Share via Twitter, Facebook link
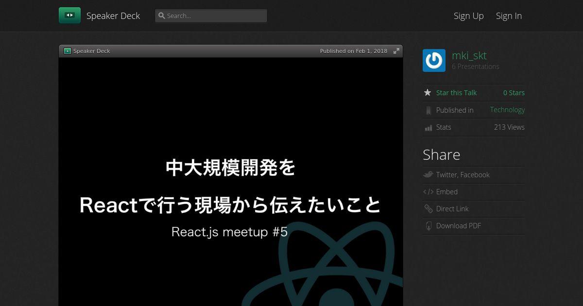The width and height of the screenshot is (583, 306). point(463,175)
